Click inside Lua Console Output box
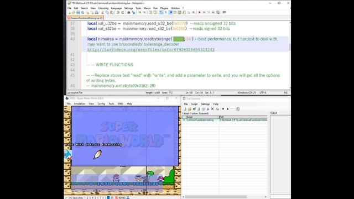Viewport: 354px width, 199px height. 280,155
